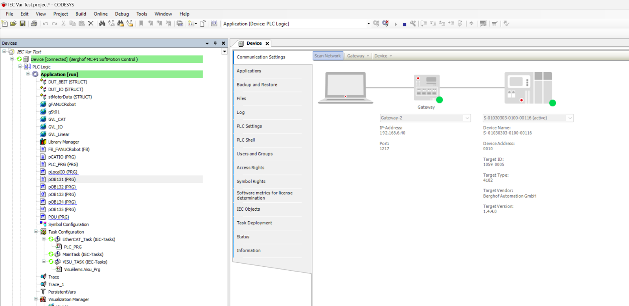Image resolution: width=629 pixels, height=306 pixels.
Task: Collapse the Task Configuration node
Action: 35,231
